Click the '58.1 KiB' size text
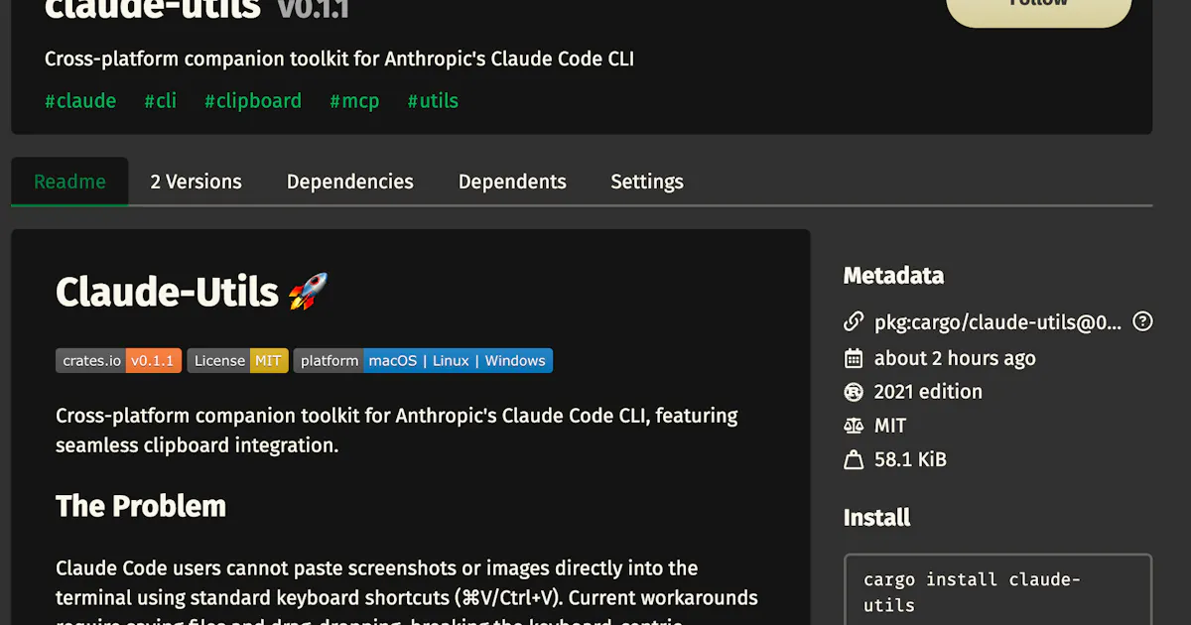Screen dimensions: 1191x625 click(x=910, y=459)
